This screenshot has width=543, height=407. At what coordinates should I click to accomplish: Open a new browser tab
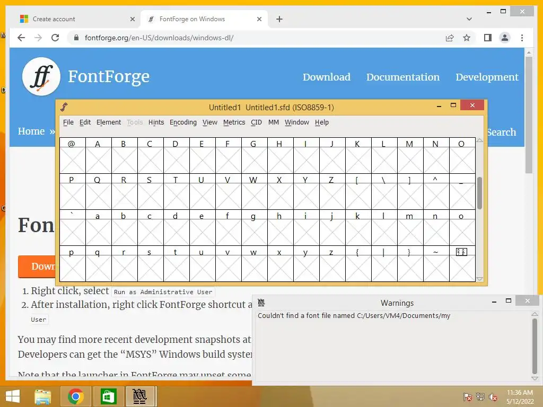279,19
